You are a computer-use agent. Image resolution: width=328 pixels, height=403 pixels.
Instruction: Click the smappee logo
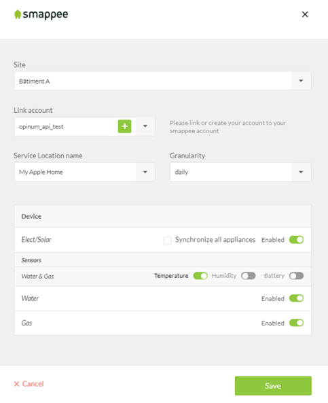coord(41,14)
